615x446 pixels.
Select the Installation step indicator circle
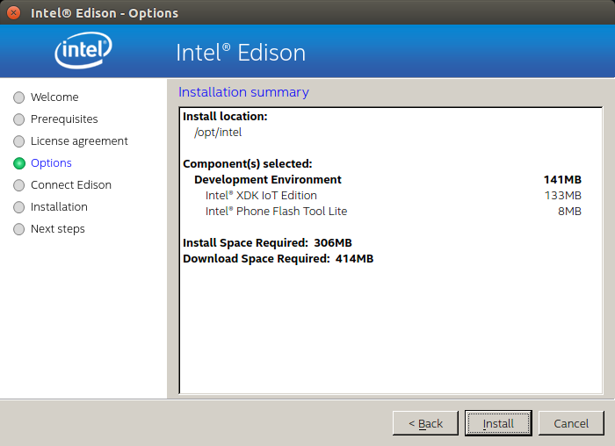coord(18,207)
